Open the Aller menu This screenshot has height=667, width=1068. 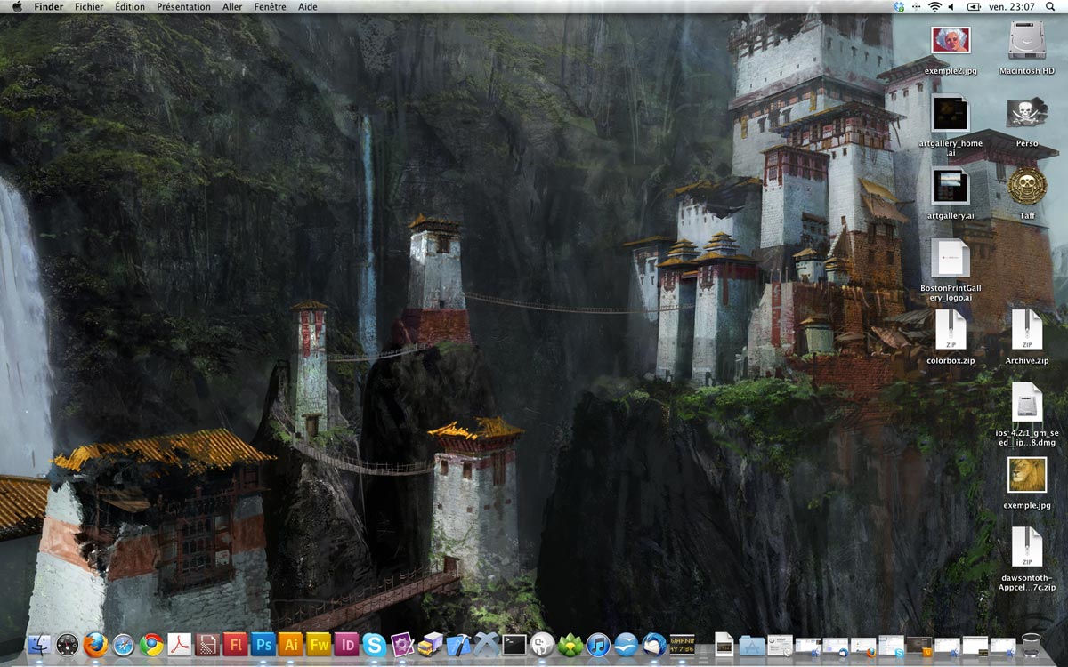pyautogui.click(x=232, y=7)
